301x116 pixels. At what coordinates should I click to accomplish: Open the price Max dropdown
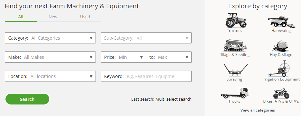pyautogui.click(x=169, y=57)
